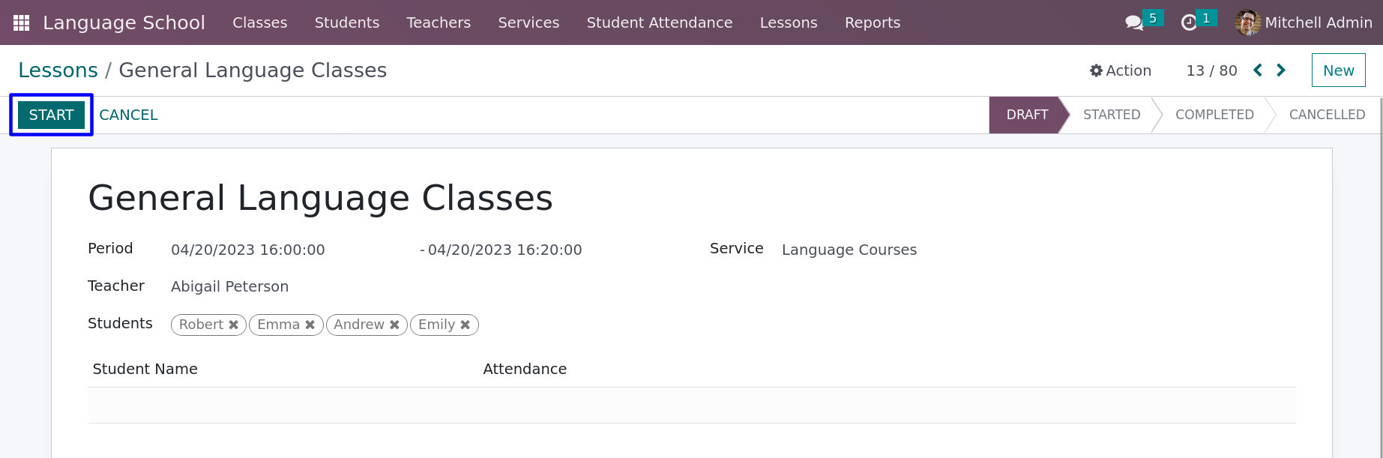Open the conversations chat bubble icon
Screen dimensions: 1383x458
click(x=1134, y=23)
